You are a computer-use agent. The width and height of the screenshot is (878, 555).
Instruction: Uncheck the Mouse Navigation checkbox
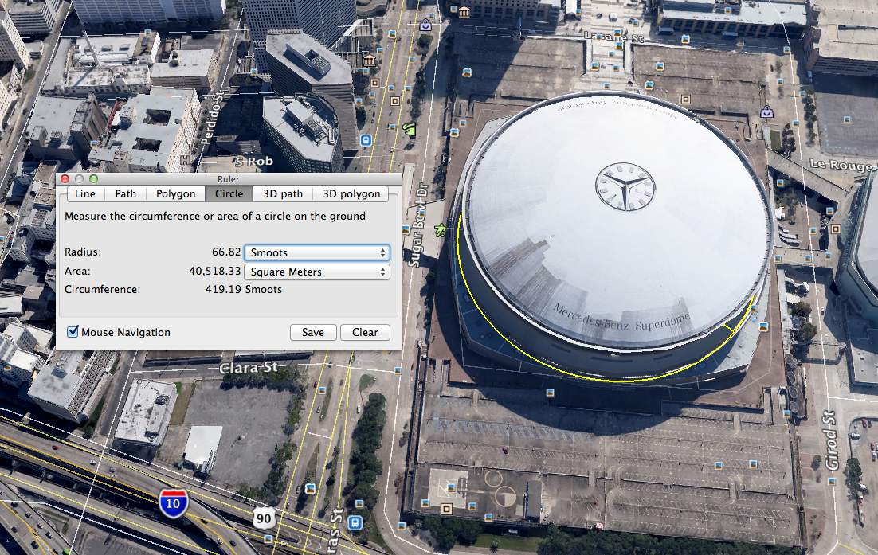73,332
